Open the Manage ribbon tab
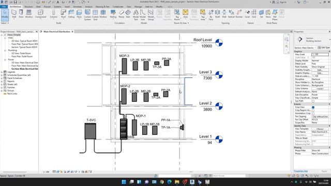The width and height of the screenshot is (331, 186). point(138,7)
